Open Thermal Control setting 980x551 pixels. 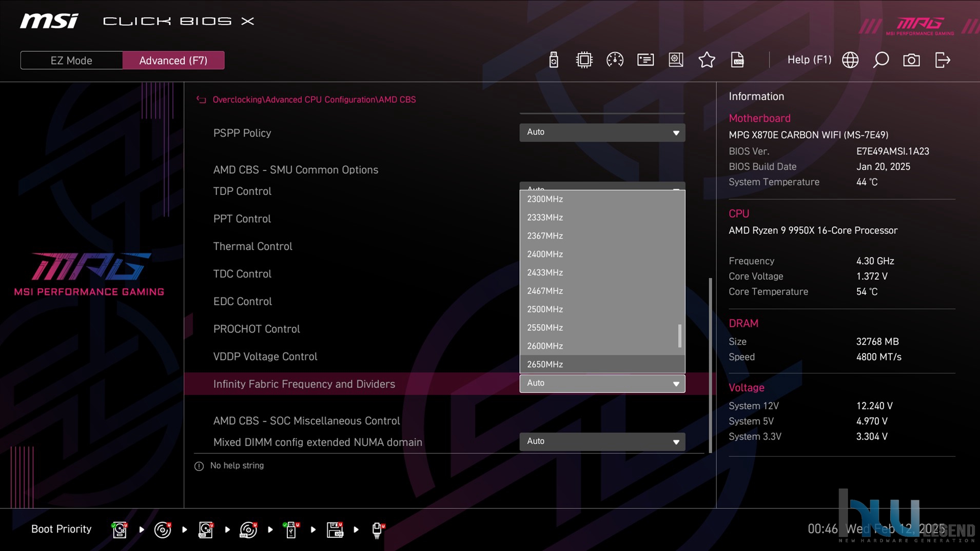[x=253, y=247]
